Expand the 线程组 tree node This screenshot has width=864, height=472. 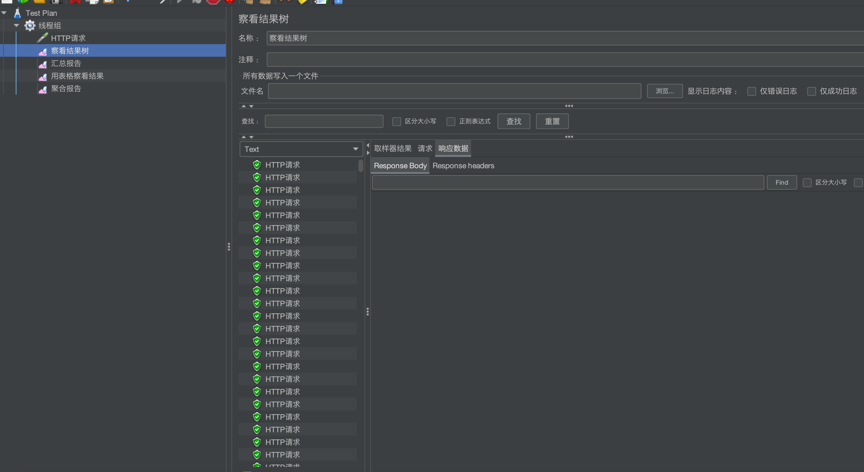pos(15,25)
